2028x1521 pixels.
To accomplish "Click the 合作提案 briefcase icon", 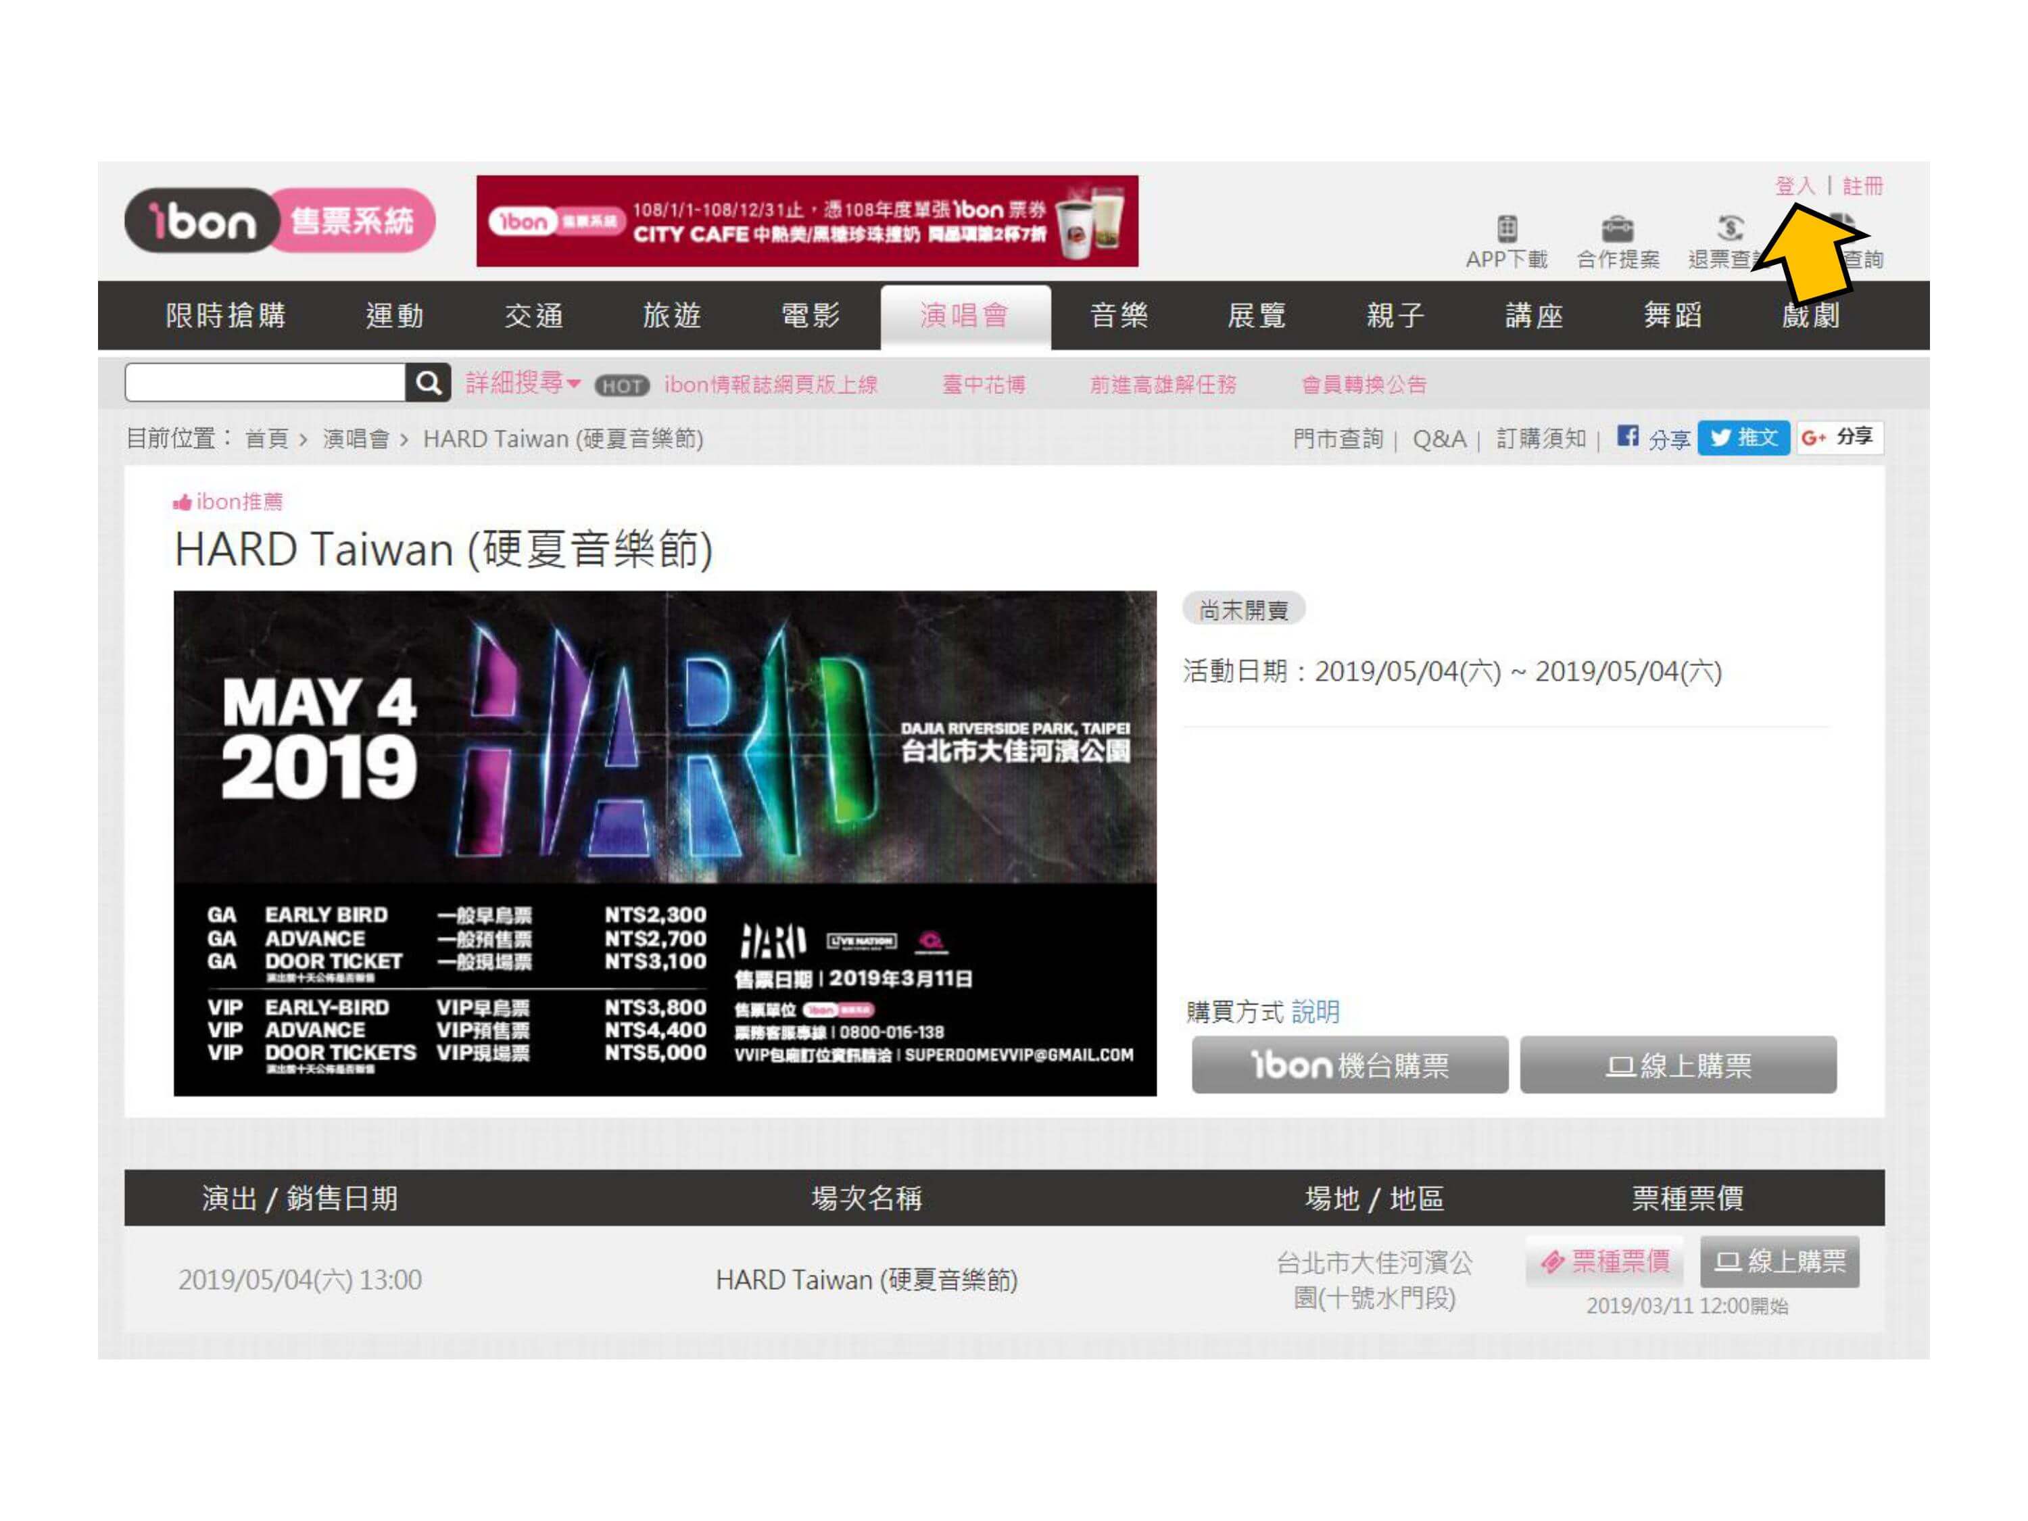I will click(x=1617, y=228).
